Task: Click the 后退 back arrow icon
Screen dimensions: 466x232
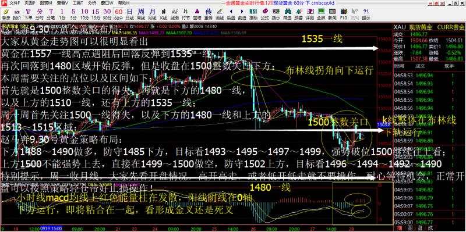Action: point(231,14)
